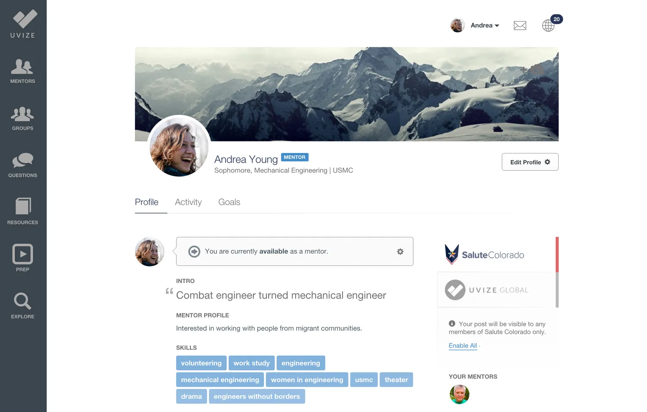Open Andrea account dropdown menu
The width and height of the screenshot is (647, 412).
[x=475, y=25]
